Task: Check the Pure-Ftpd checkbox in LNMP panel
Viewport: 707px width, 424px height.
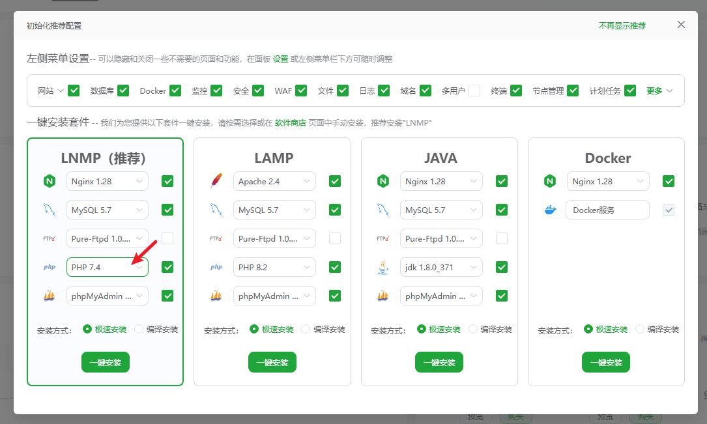Action: coord(167,238)
